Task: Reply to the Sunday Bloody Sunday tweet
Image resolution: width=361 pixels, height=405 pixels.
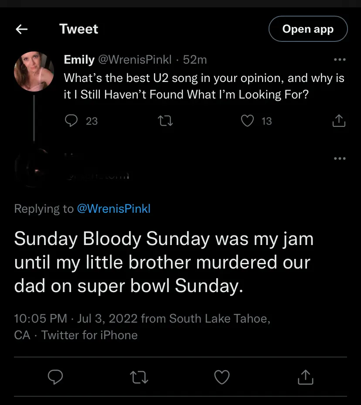Action: click(55, 377)
